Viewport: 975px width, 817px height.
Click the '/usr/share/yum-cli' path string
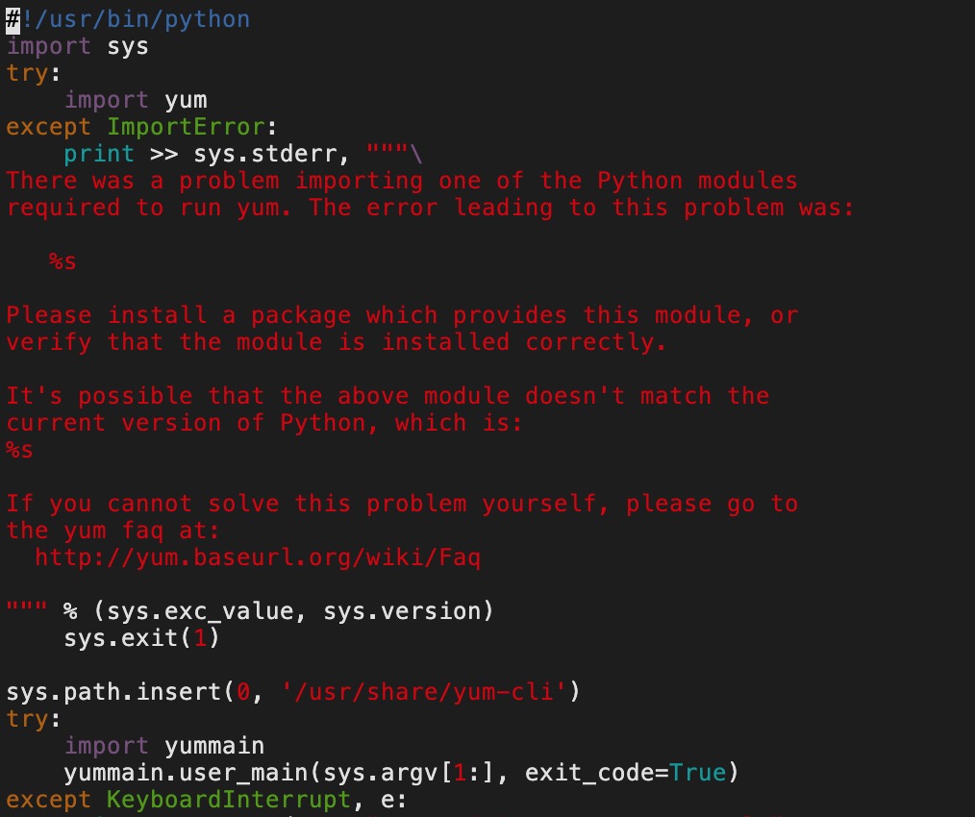(423, 692)
